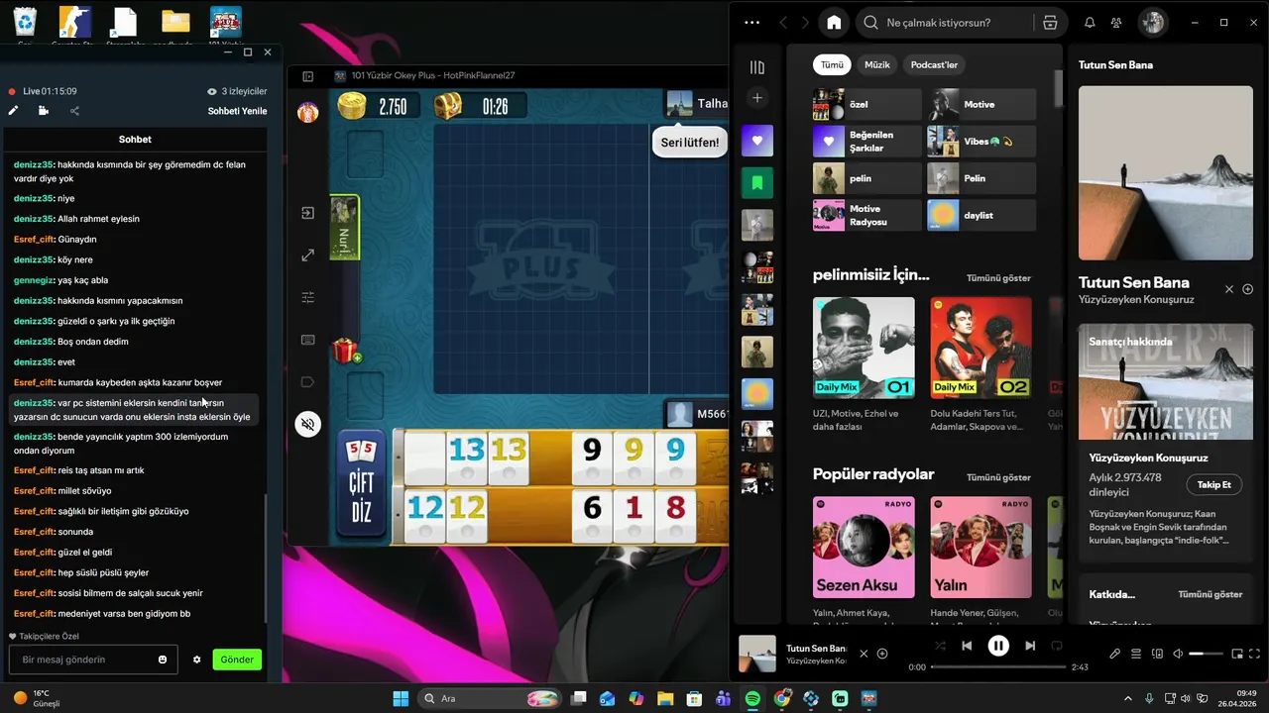Click Spotify search field 'Ne çalmak istiyorsun?'
Screen dimensions: 1269x713
[947, 22]
